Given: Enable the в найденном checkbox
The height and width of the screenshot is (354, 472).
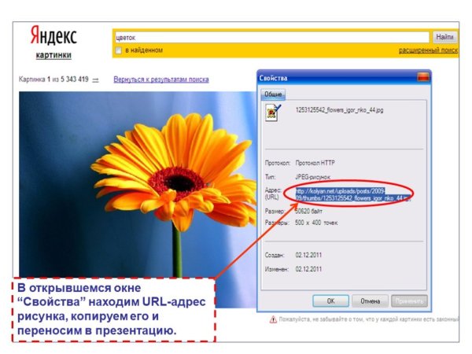Looking at the screenshot, I should coord(119,50).
